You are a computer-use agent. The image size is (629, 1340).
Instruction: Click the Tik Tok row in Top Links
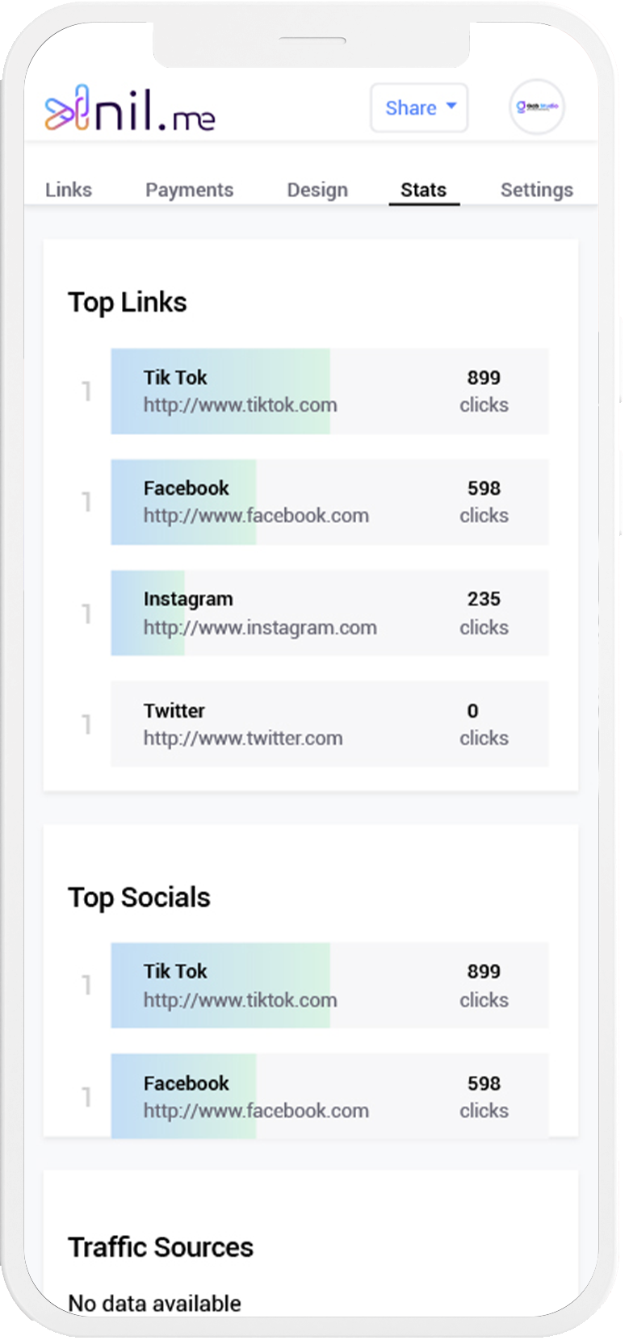pos(329,392)
